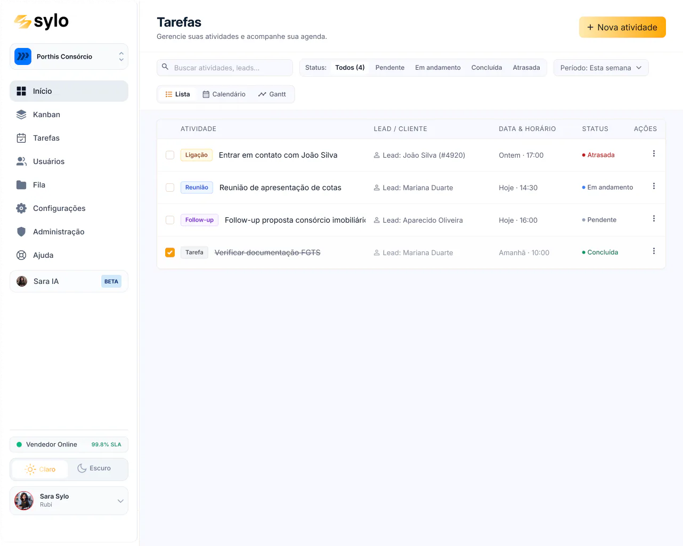Filter status by Atrasada
This screenshot has width=683, height=546.
[526, 68]
